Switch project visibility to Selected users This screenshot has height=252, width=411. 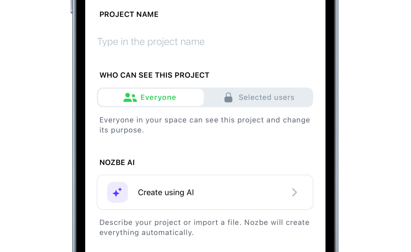[x=258, y=97]
